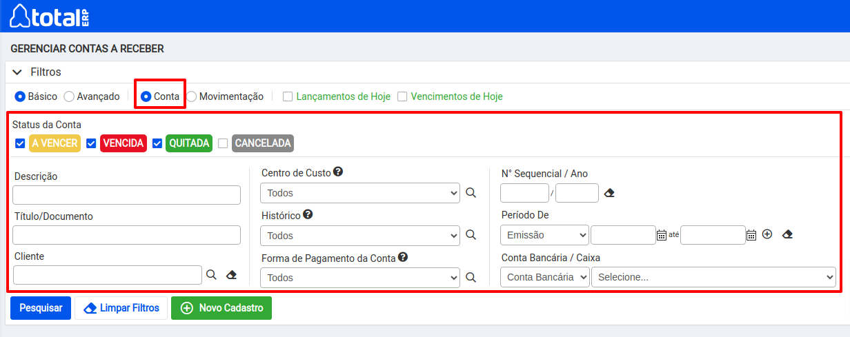Viewport: 850px width, 337px height.
Task: Click the plus circle icon in Período De
Action: pos(767,234)
